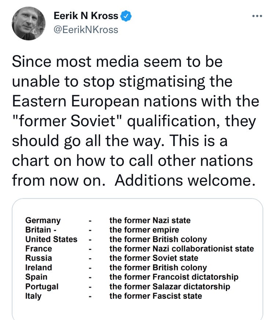Select "Russia" in the chart list
Viewport: 275px width, 320px height.
38,258
